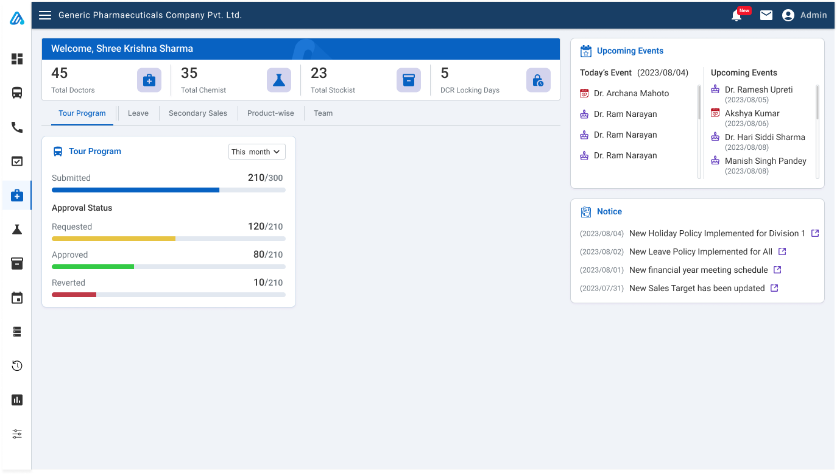The width and height of the screenshot is (837, 475).
Task: Click the Total Chemist flask icon
Action: [279, 80]
